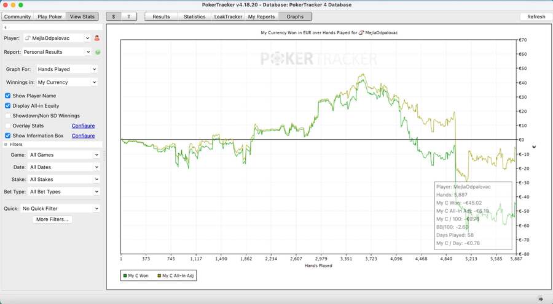Image resolution: width=553 pixels, height=304 pixels.
Task: Click the status bar icon at bottom right
Action: 541,298
